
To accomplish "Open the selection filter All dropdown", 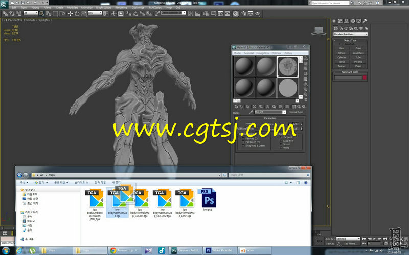I will 31,13.
